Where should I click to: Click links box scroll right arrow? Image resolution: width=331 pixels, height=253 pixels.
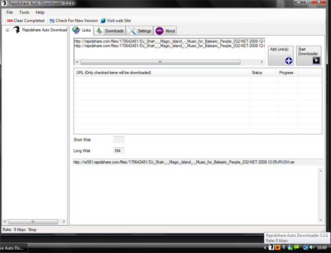[x=262, y=62]
